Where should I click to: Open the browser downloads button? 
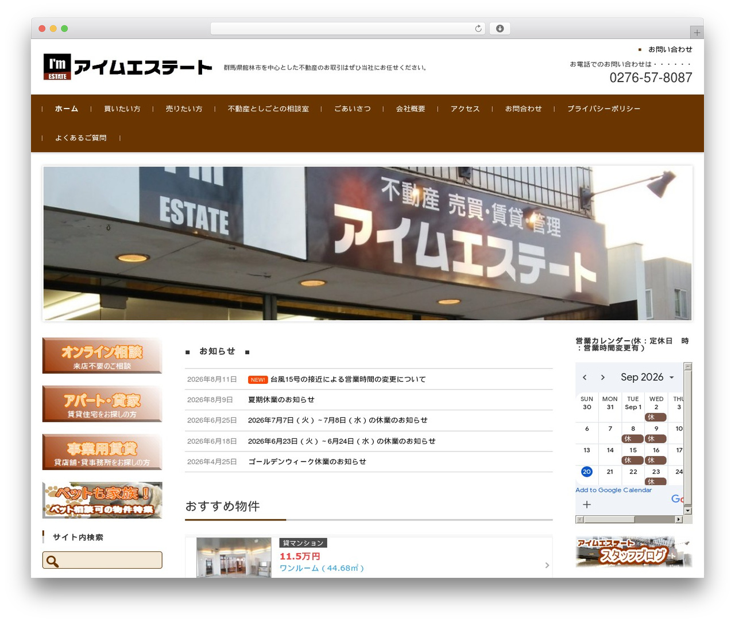click(x=500, y=29)
